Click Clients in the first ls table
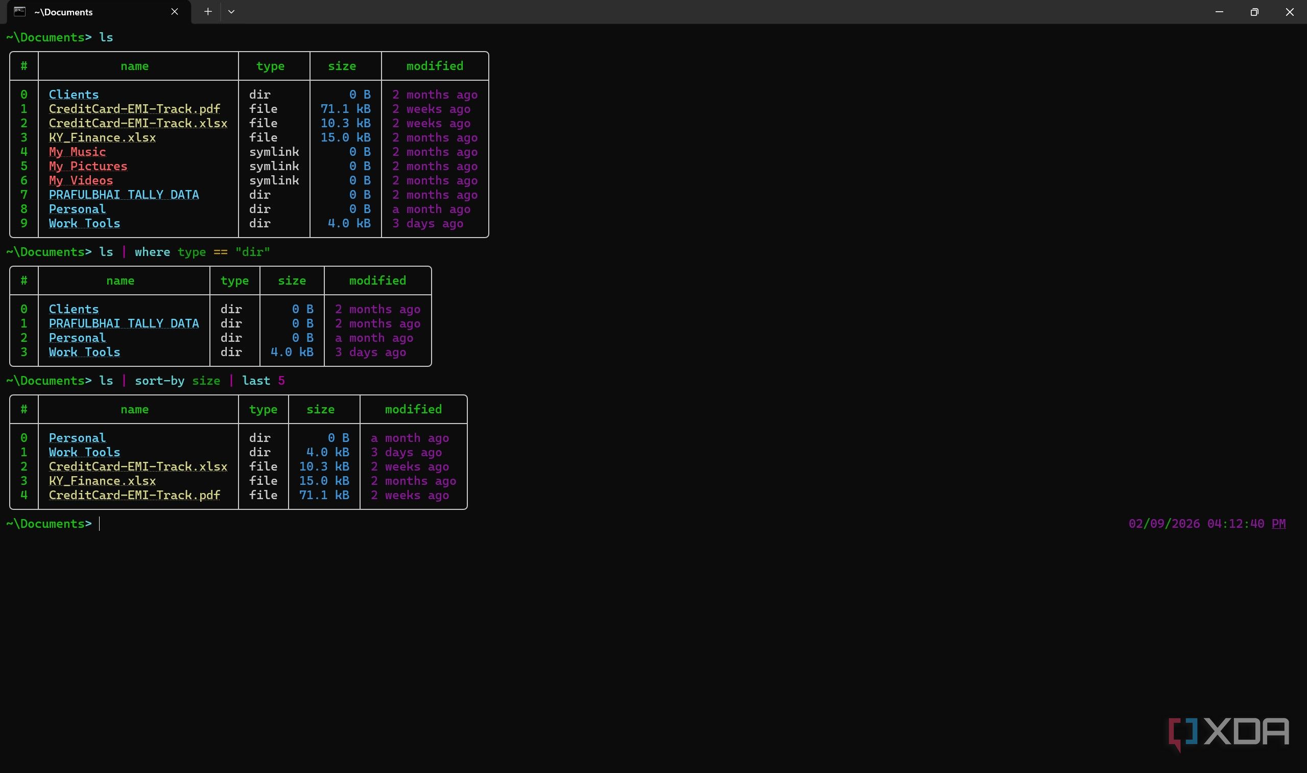This screenshot has width=1307, height=773. (x=74, y=95)
